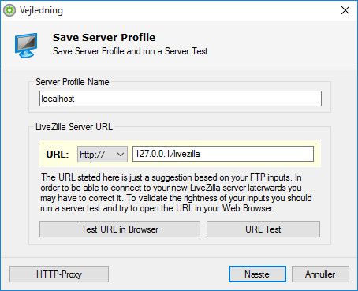This screenshot has width=358, height=291.
Task: Open the HTTP-Proxy settings button
Action: point(59,274)
